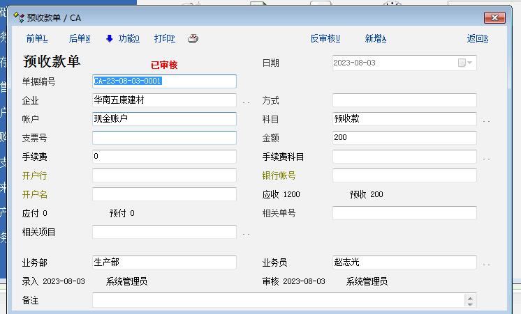Viewport: 521px width, 314px height.
Task: Click the lookup dots next to 企业 field
Action: point(246,102)
